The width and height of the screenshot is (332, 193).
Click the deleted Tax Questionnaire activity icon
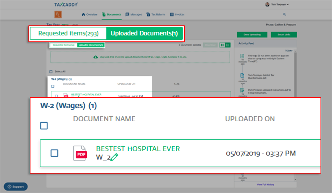[242, 75]
